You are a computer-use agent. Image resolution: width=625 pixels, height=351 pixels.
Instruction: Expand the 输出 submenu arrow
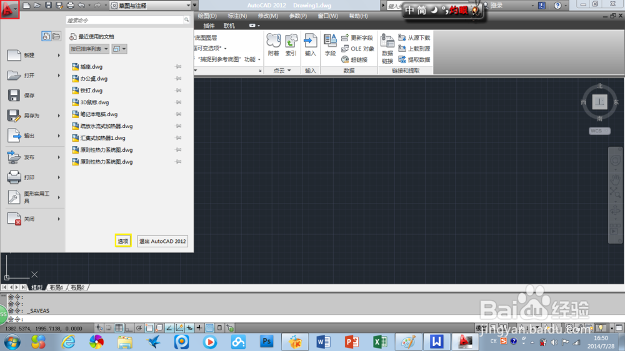(59, 136)
